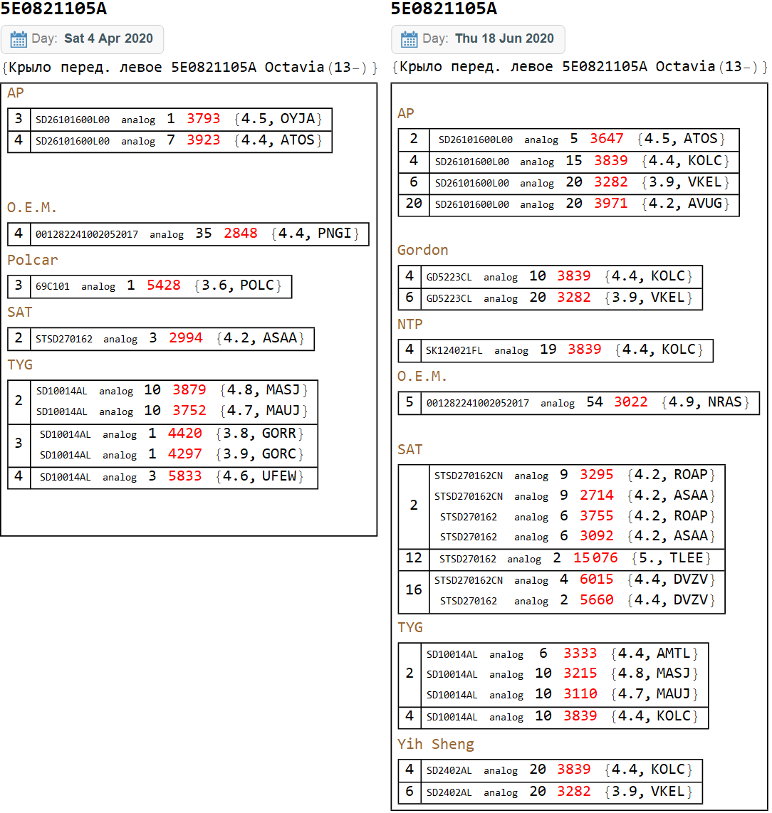
Task: Select price 5833 in UFEW row
Action: (184, 476)
